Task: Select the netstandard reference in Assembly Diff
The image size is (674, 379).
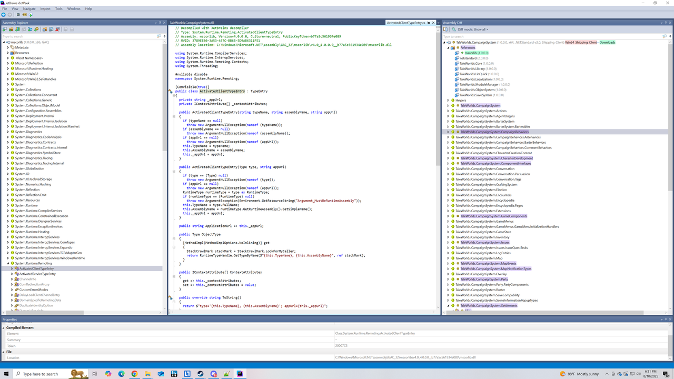Action: point(469,58)
